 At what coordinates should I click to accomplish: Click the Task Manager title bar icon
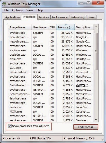coord(4,4)
